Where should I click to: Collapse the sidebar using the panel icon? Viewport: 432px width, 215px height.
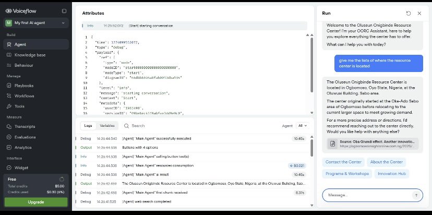coord(64,10)
